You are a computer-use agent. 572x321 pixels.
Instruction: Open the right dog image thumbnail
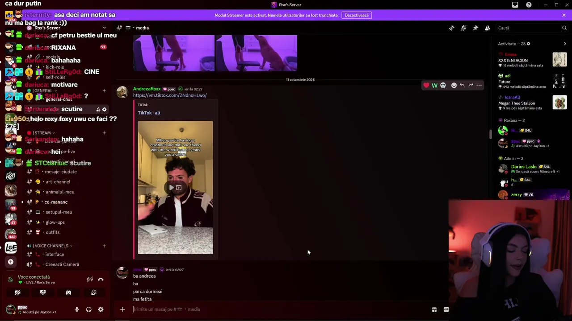click(257, 53)
